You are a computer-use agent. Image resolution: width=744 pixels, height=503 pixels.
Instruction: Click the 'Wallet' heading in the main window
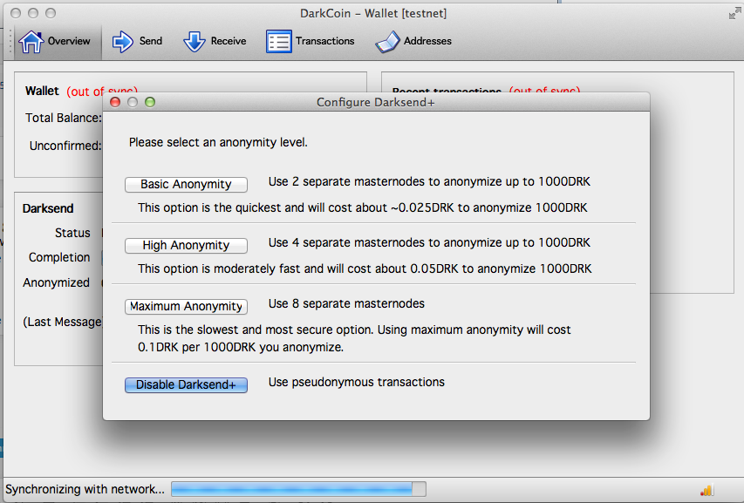tap(42, 91)
